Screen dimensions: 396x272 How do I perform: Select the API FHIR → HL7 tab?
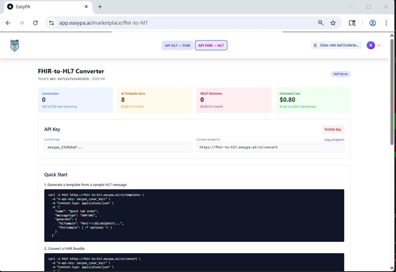211,45
